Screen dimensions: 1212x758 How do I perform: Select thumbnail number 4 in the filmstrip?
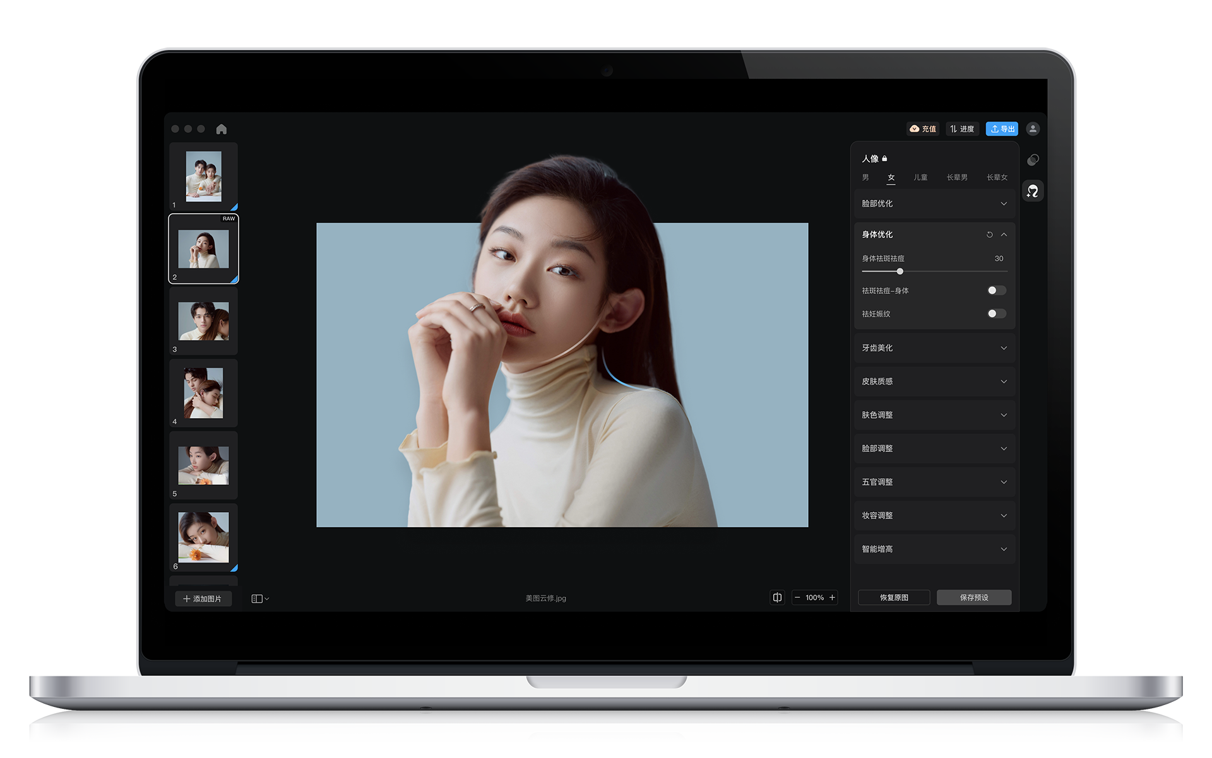203,393
